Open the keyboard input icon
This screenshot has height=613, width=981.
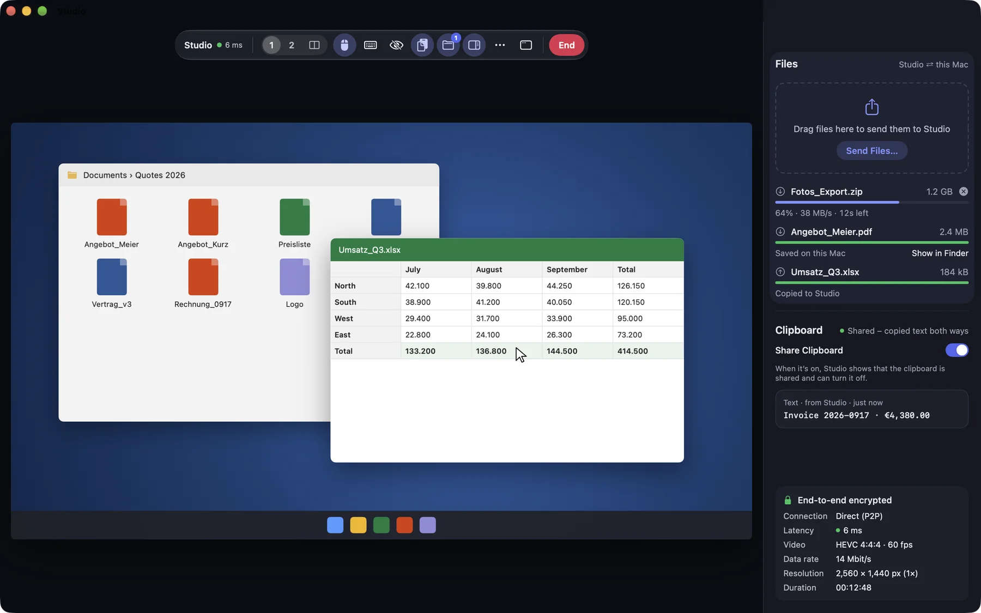coord(370,45)
